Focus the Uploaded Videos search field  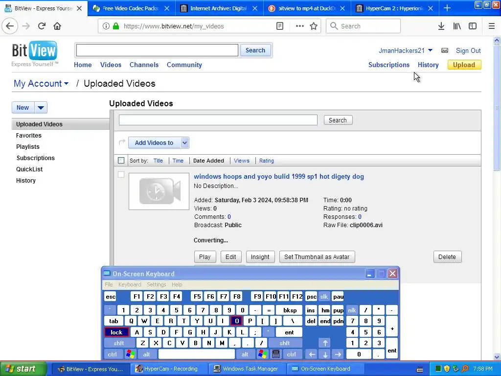(x=218, y=120)
